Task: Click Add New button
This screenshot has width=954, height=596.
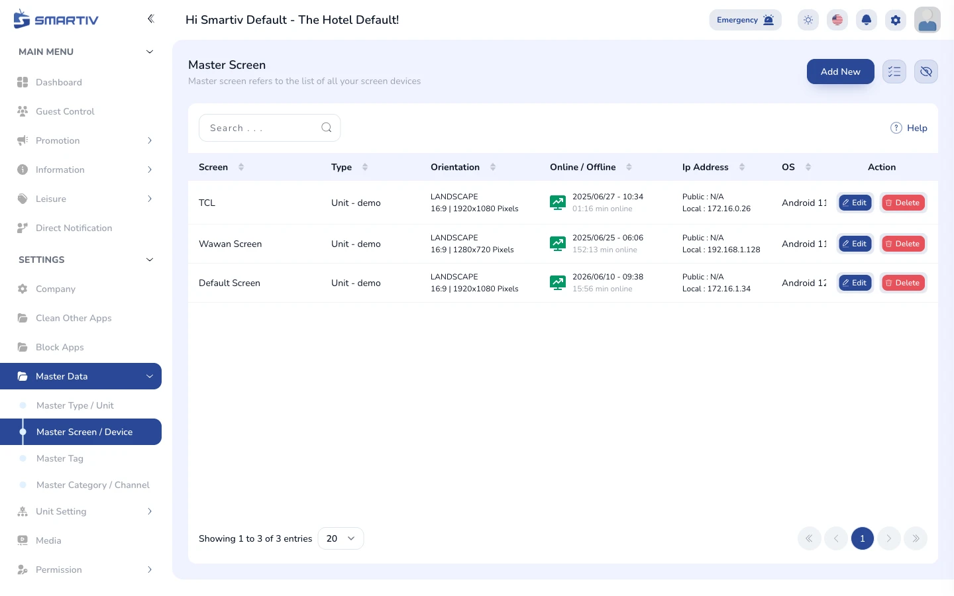Action: click(841, 72)
